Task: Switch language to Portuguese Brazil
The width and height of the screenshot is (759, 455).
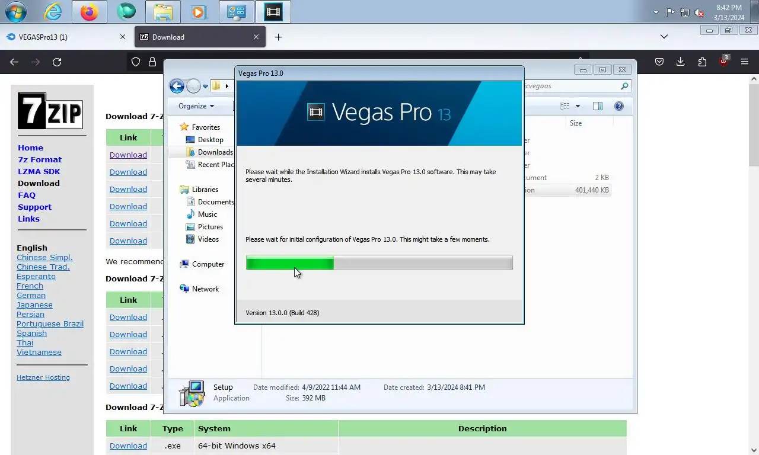Action: (x=50, y=323)
